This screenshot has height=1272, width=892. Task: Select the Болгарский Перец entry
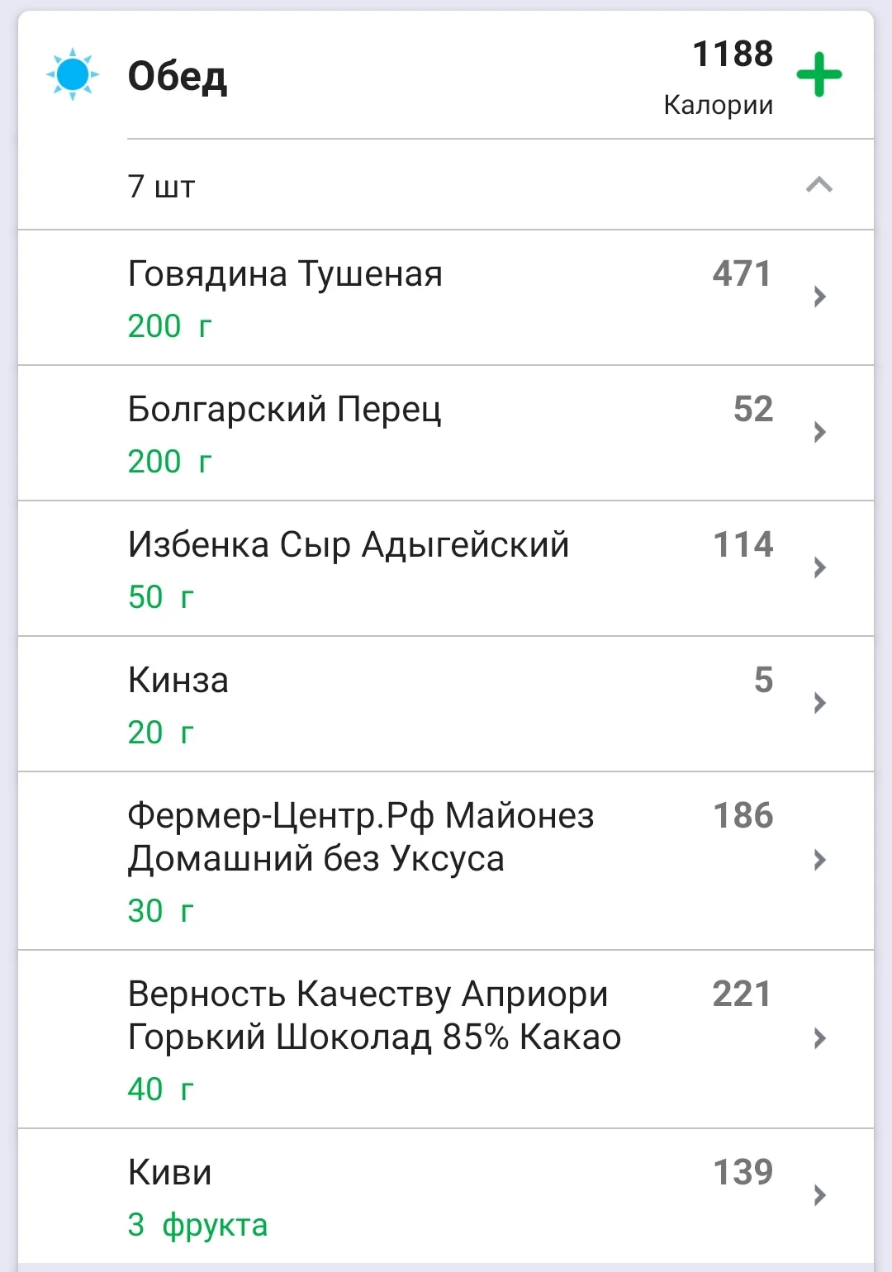[284, 410]
